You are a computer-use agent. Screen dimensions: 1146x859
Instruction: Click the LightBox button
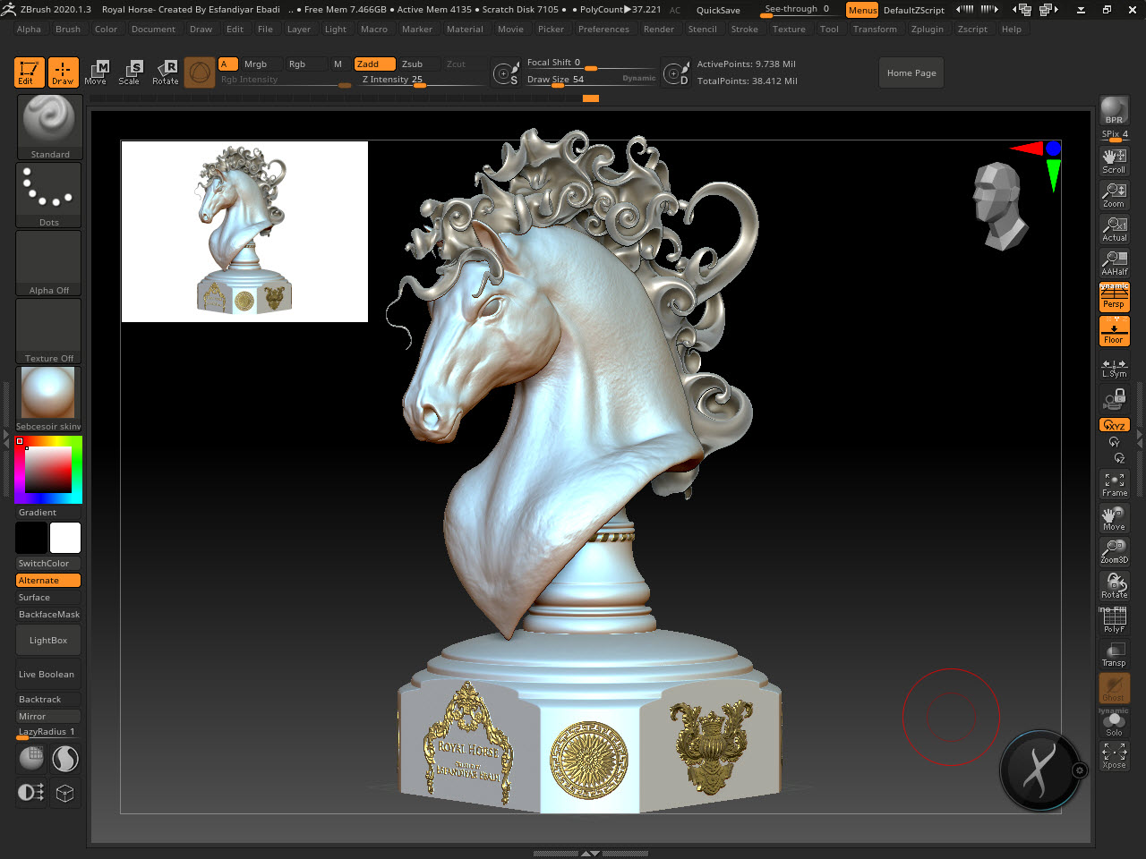pos(48,641)
